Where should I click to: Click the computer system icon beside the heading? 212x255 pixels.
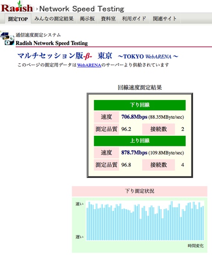(7, 39)
